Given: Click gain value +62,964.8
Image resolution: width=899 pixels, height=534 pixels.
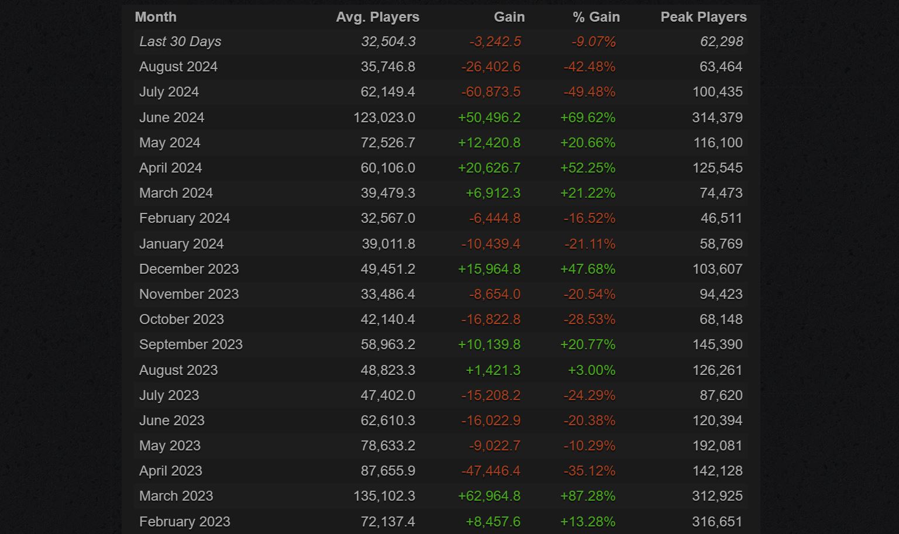Looking at the screenshot, I should (x=489, y=496).
